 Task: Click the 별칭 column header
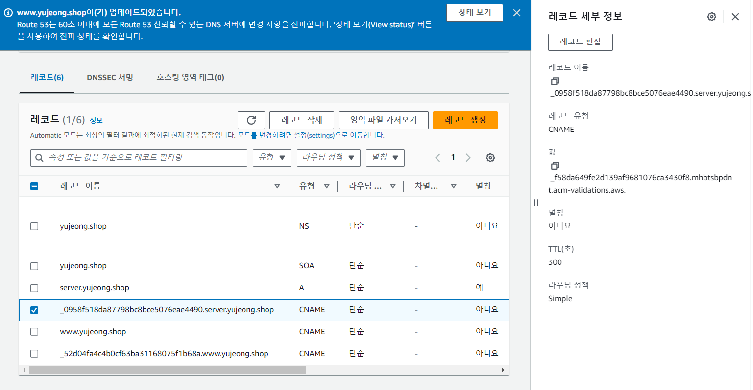click(x=483, y=186)
